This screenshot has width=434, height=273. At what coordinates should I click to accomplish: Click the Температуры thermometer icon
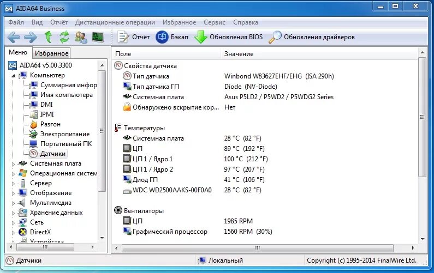coord(118,128)
